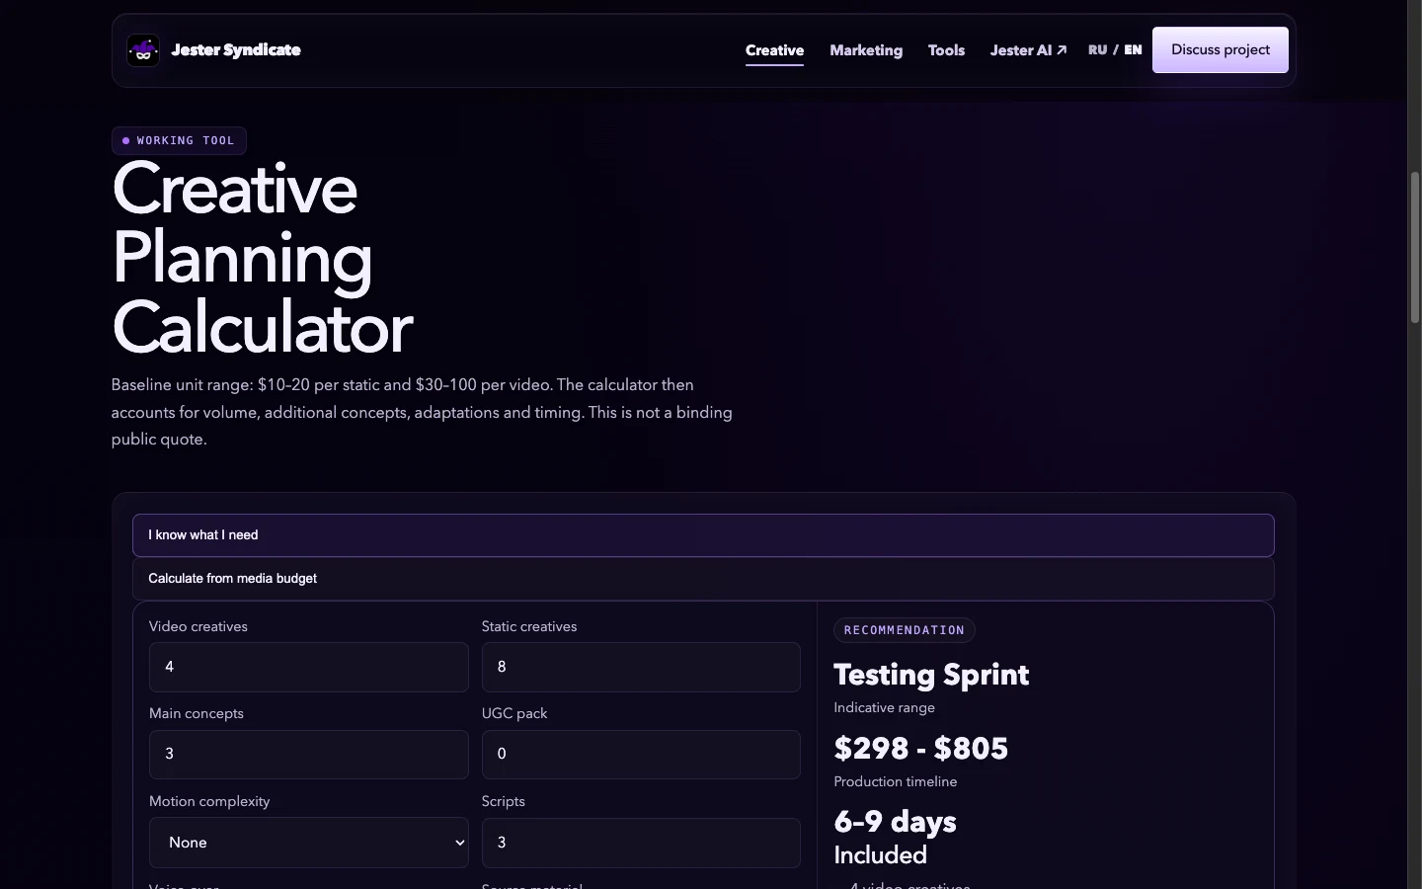The height and width of the screenshot is (889, 1422).
Task: Click the WORKING TOOL badge
Action: pyautogui.click(x=179, y=140)
